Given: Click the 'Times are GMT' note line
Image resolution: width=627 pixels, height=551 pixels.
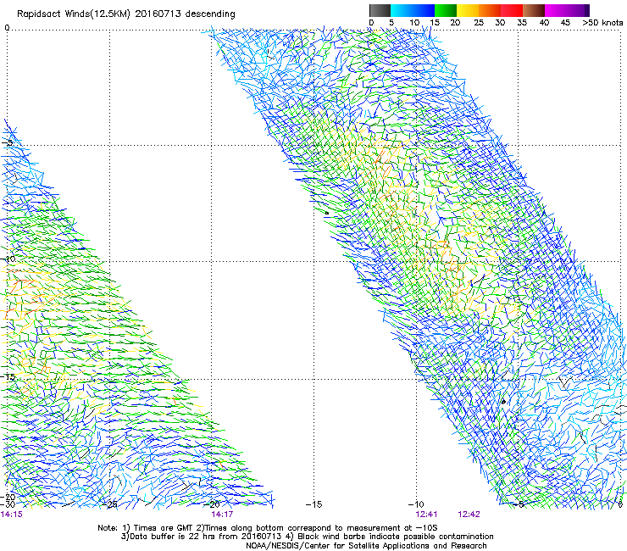Looking at the screenshot, I should [x=268, y=528].
